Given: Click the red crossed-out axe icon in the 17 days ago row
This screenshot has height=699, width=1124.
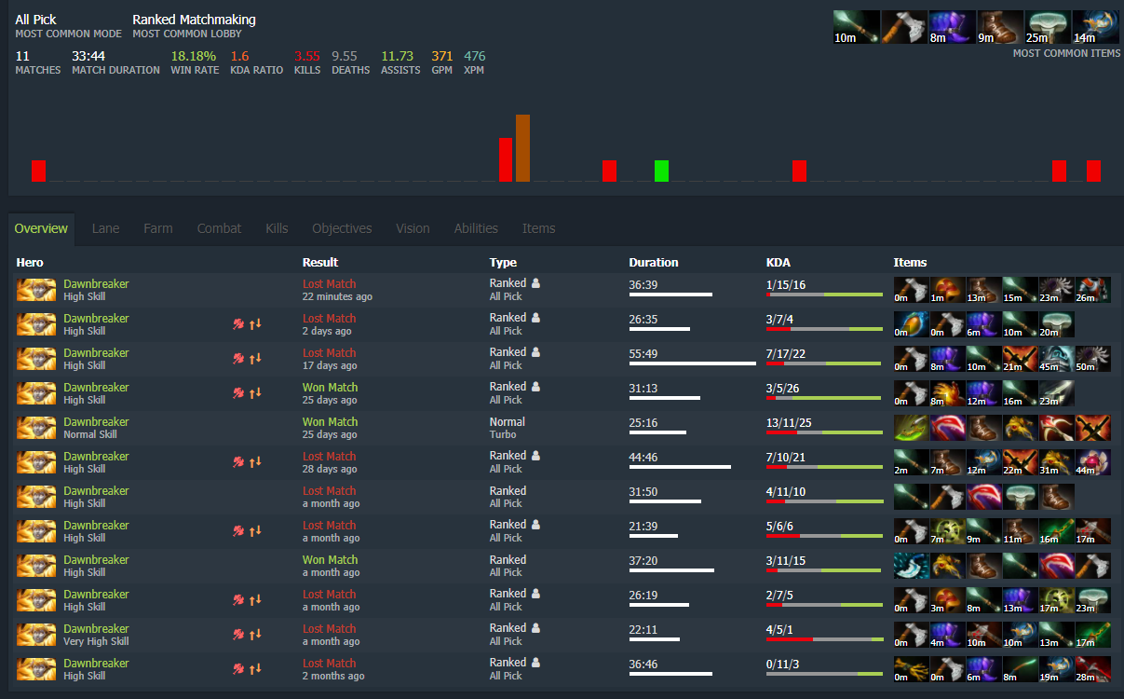Looking at the screenshot, I should (238, 359).
